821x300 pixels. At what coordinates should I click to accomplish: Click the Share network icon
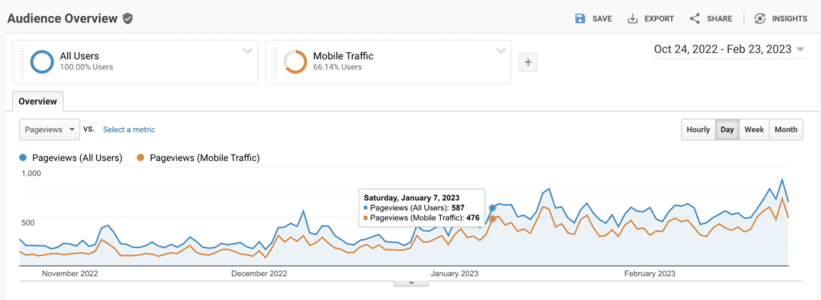point(695,19)
